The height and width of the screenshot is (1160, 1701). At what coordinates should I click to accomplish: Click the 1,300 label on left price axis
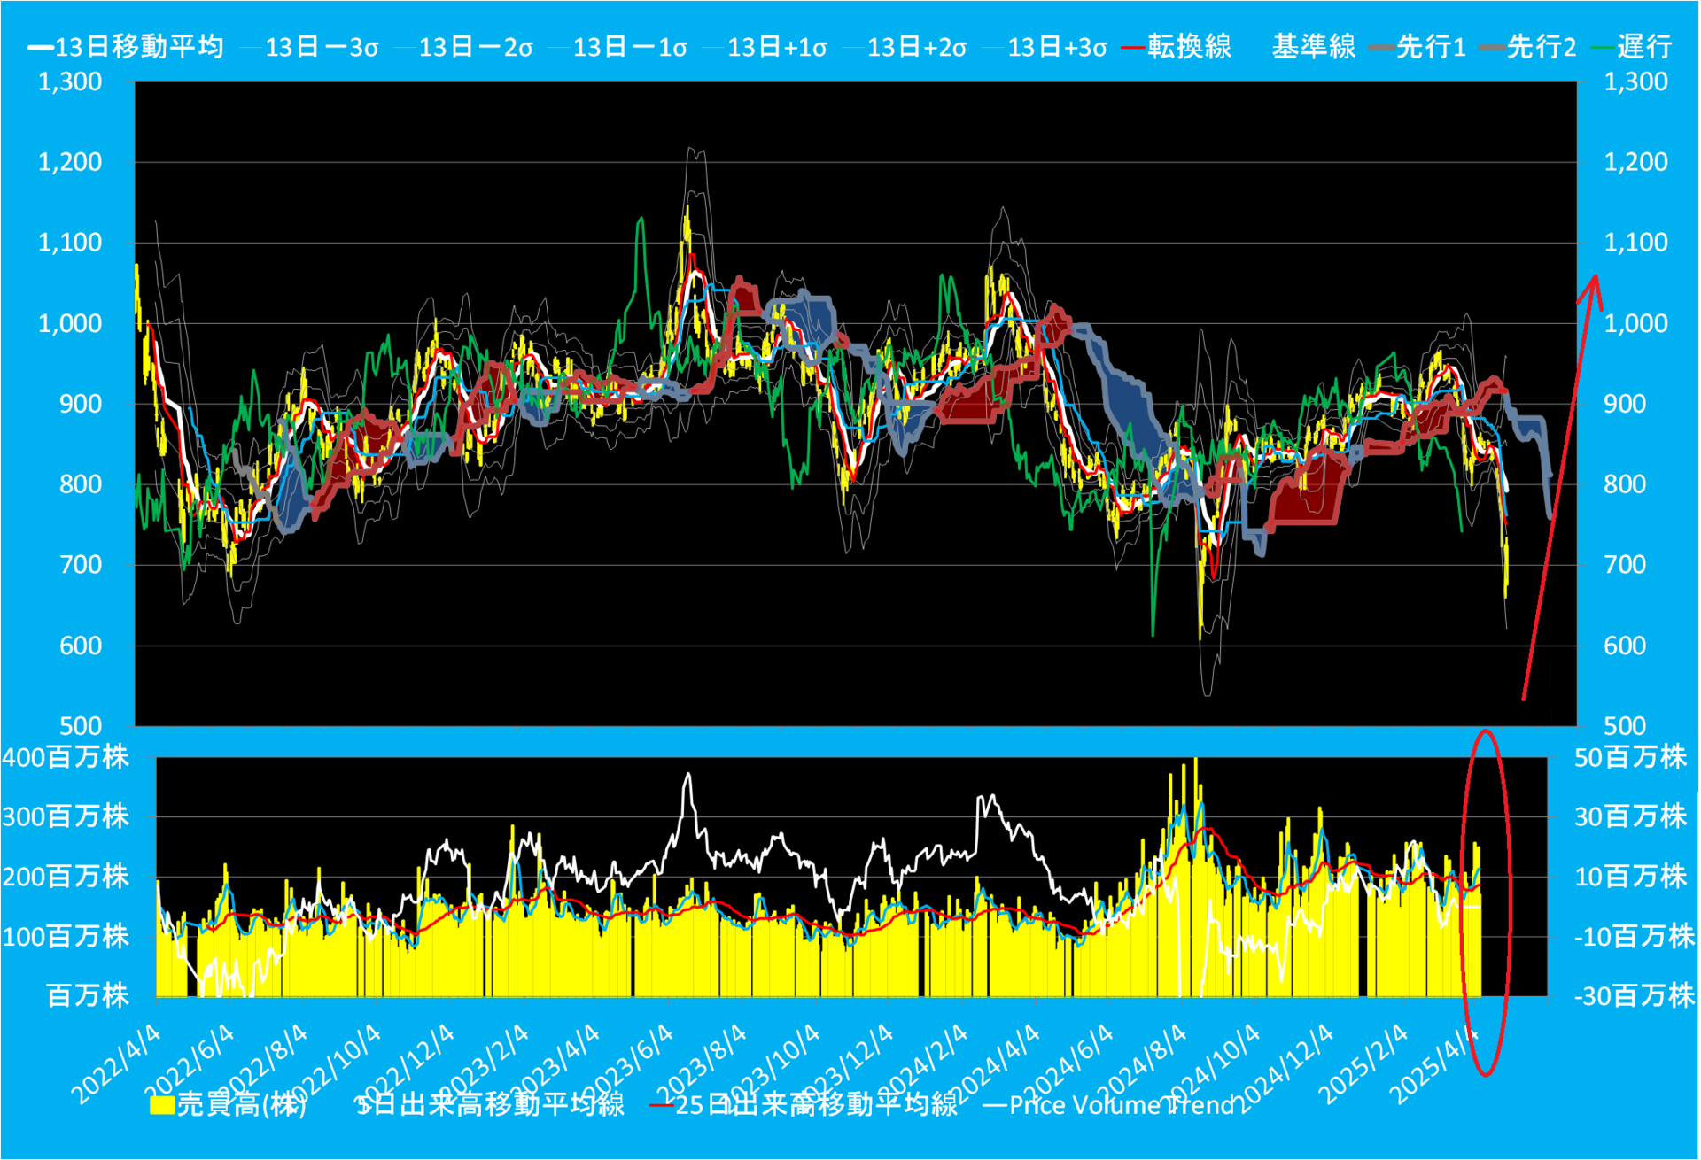point(71,81)
